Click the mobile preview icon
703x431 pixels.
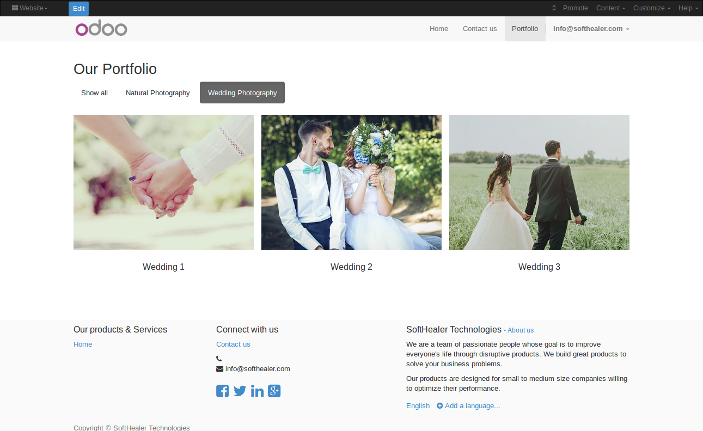554,8
